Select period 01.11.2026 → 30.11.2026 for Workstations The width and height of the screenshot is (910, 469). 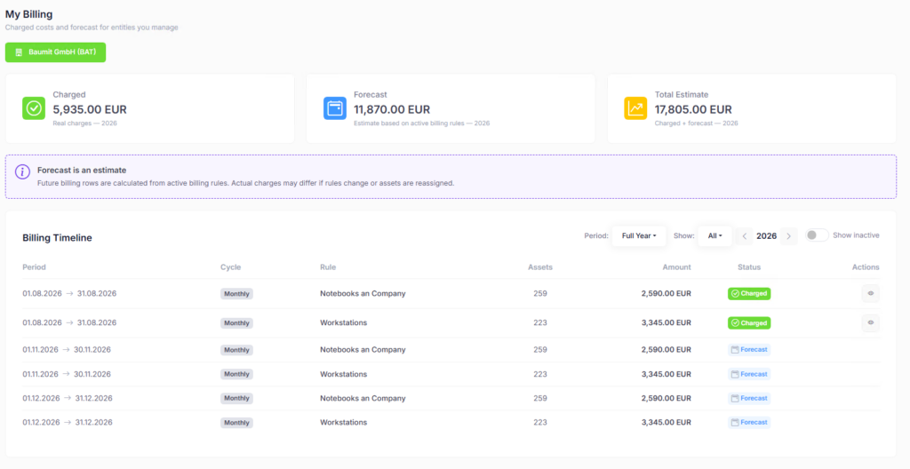point(67,374)
